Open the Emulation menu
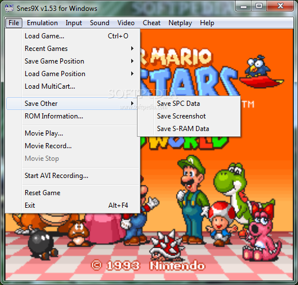Image resolution: width=298 pixels, height=285 pixels. pyautogui.click(x=42, y=23)
